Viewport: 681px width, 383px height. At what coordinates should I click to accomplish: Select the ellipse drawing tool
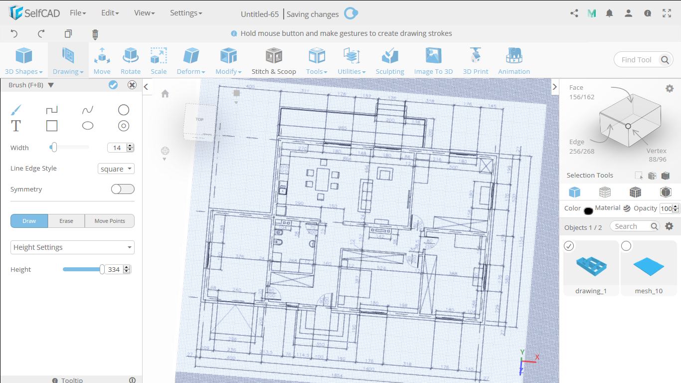click(x=88, y=126)
